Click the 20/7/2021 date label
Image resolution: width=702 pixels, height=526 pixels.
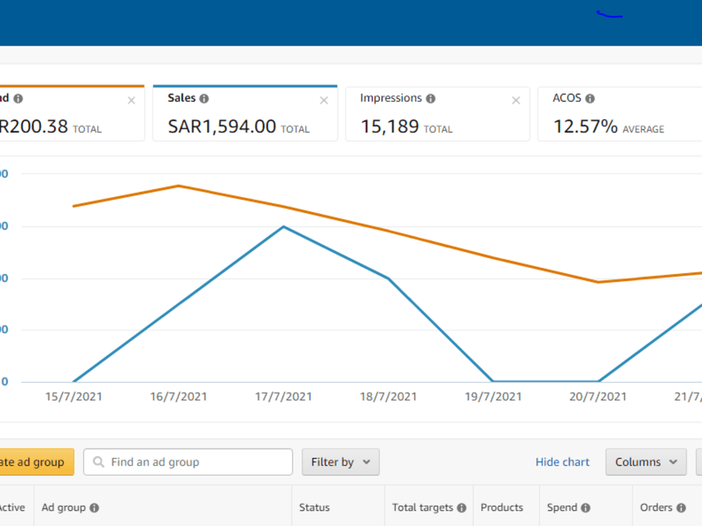point(597,397)
